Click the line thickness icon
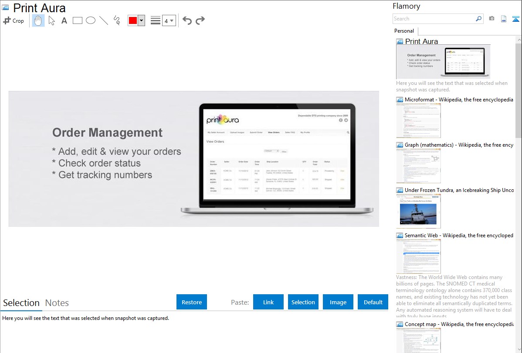Image resolution: width=522 pixels, height=353 pixels. click(x=156, y=20)
